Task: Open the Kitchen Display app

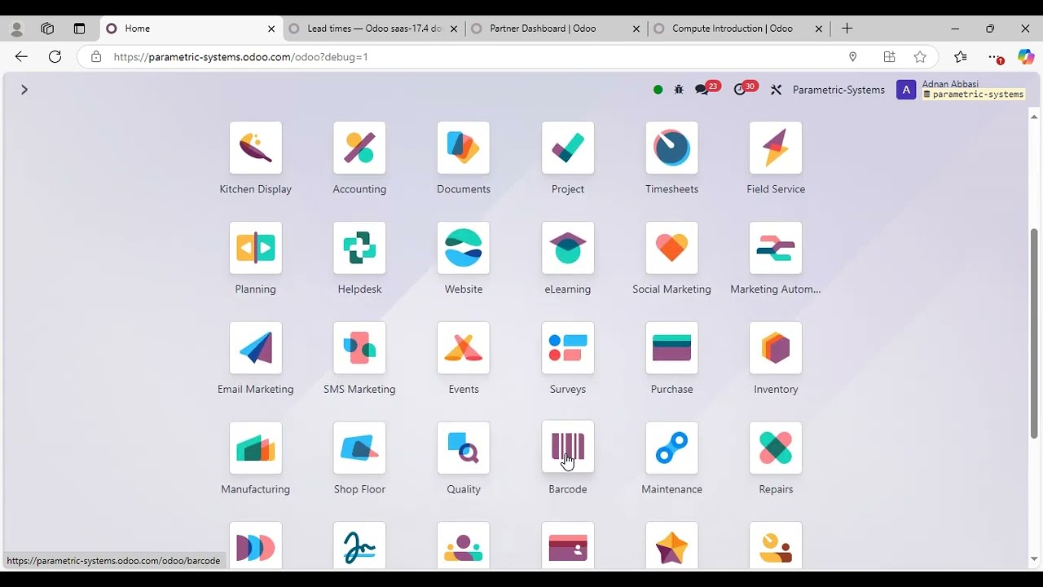Action: click(x=256, y=148)
